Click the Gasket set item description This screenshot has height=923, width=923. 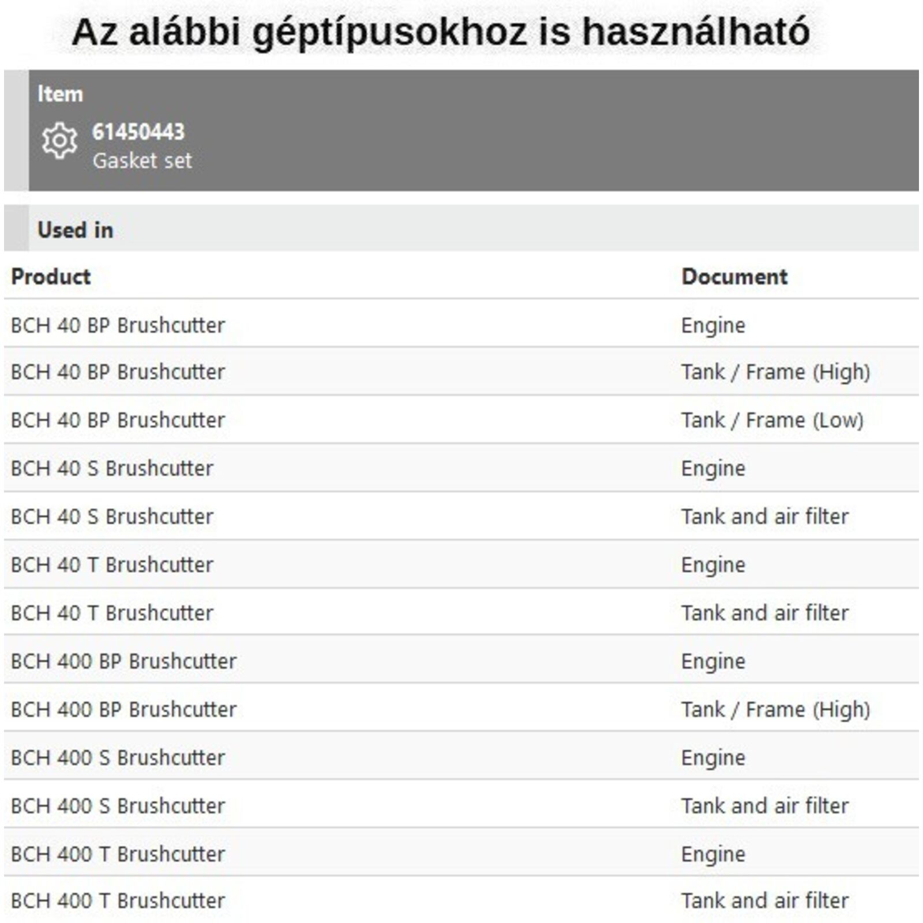pyautogui.click(x=142, y=161)
